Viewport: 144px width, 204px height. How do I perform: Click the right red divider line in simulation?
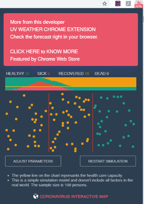point(92,122)
